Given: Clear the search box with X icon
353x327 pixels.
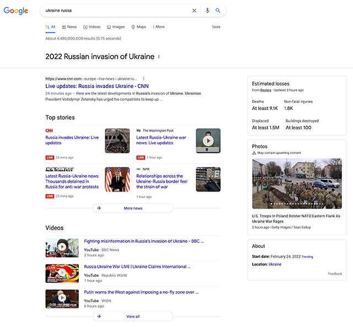Looking at the screenshot, I should (194, 10).
